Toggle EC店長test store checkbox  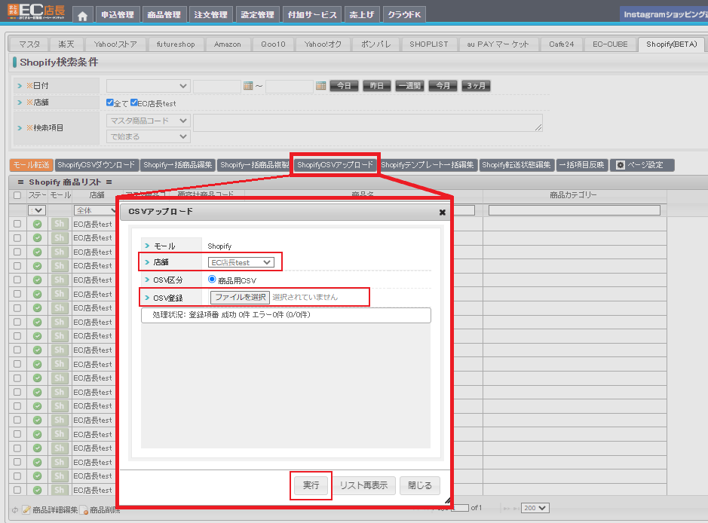point(134,102)
